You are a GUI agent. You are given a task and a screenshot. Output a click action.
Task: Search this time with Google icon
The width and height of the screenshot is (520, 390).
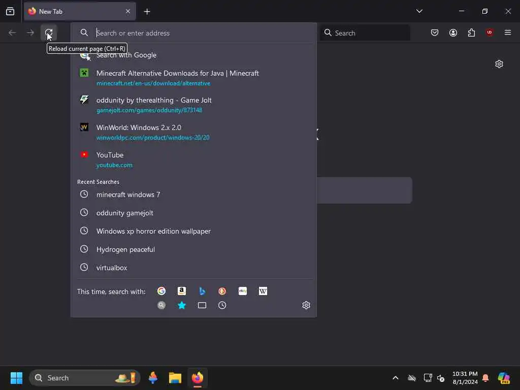(x=161, y=291)
